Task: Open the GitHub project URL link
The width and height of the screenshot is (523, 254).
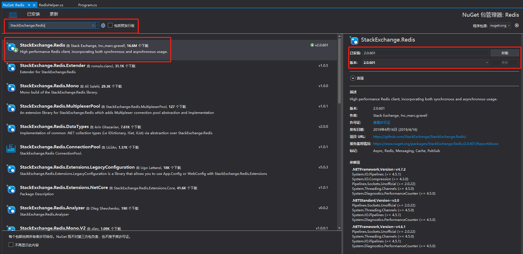Action: [x=420, y=137]
